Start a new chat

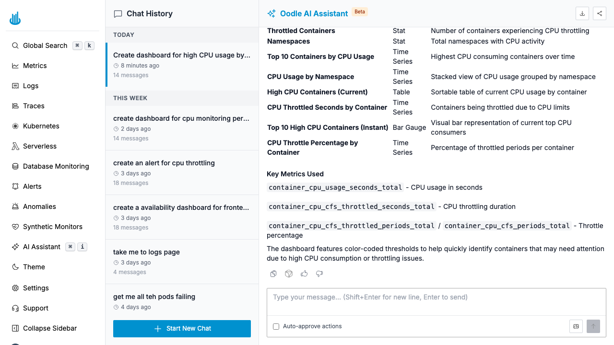click(182, 329)
